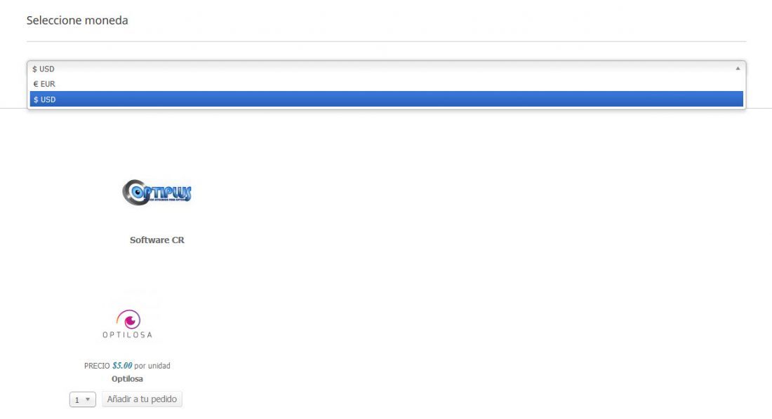Click the OPTILOSA wordmark under the eye

pyautogui.click(x=128, y=334)
